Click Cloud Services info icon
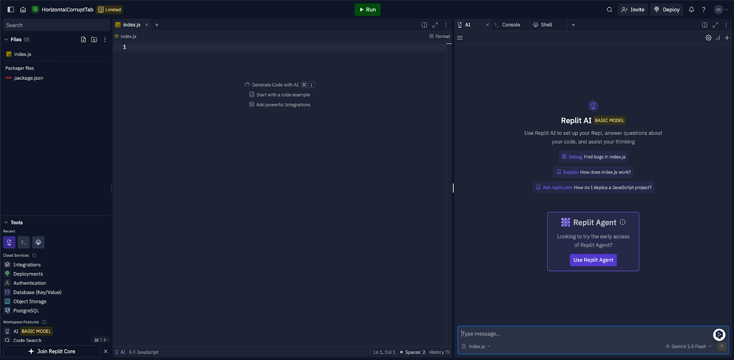Viewport: 734px width, 360px height. pyautogui.click(x=34, y=255)
